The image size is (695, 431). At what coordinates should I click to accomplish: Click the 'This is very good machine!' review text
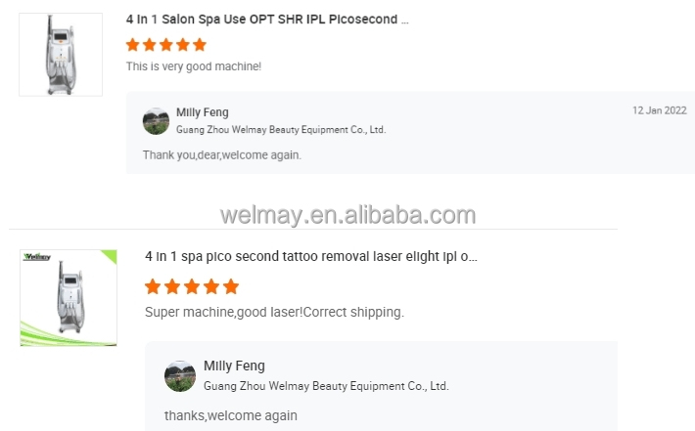click(x=194, y=66)
